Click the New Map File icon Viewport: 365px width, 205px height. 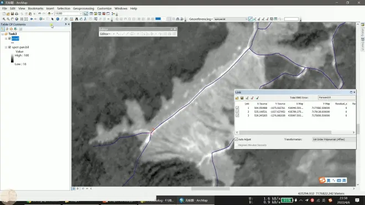coord(4,14)
